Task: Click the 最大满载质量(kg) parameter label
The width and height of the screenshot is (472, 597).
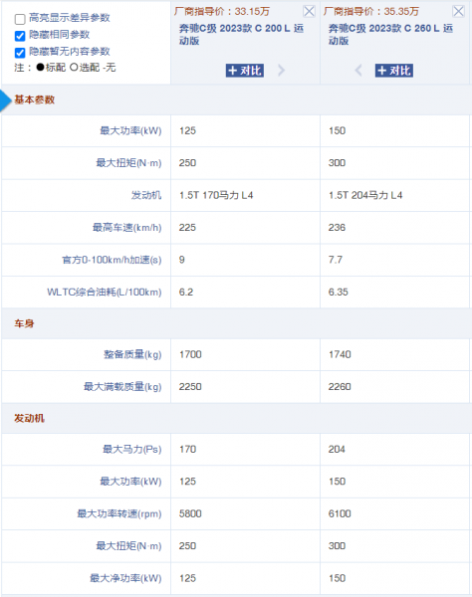Action: click(x=122, y=387)
